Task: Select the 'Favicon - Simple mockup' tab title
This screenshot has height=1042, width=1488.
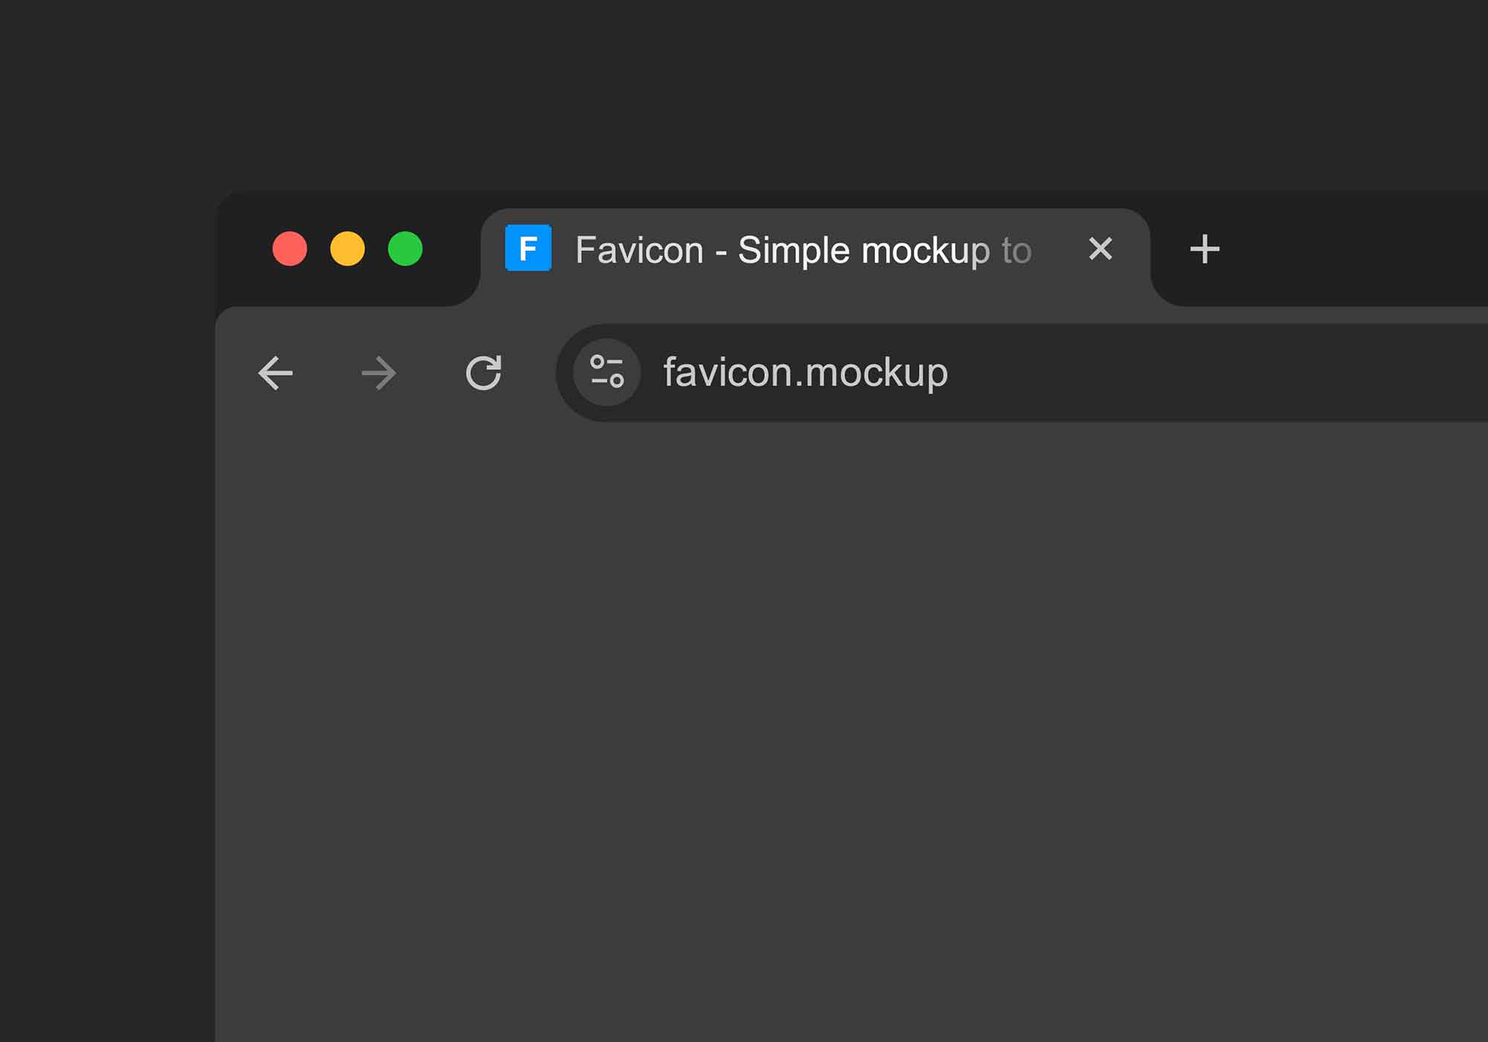Action: (783, 251)
